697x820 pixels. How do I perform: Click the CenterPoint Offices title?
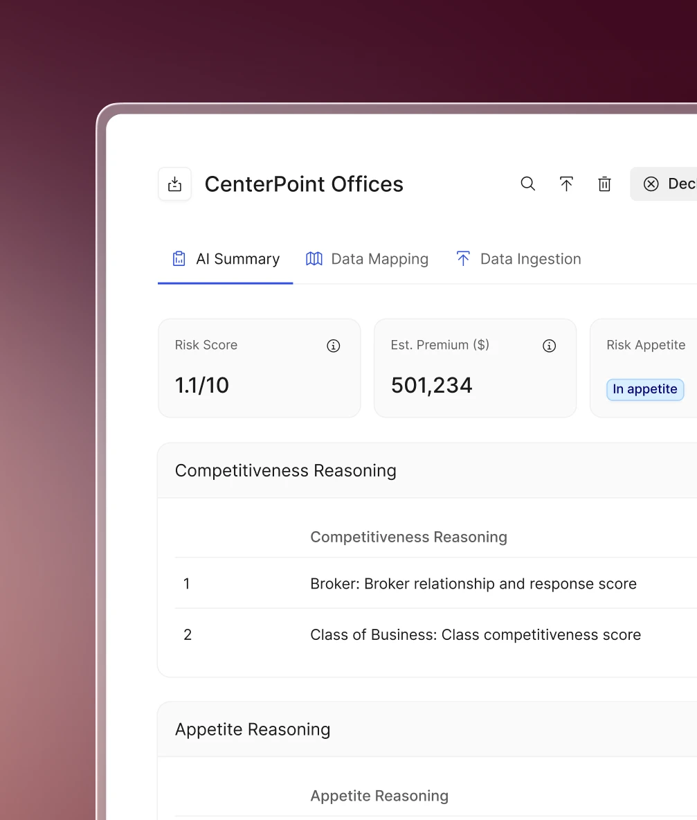point(304,184)
